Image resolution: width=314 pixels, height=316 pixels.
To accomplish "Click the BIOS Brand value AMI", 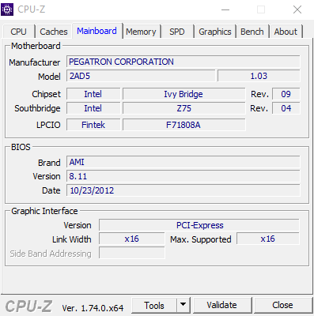I will 183,162.
